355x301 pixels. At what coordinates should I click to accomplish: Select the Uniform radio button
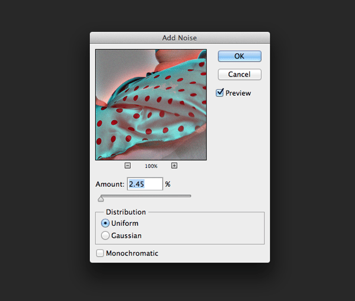tap(105, 223)
